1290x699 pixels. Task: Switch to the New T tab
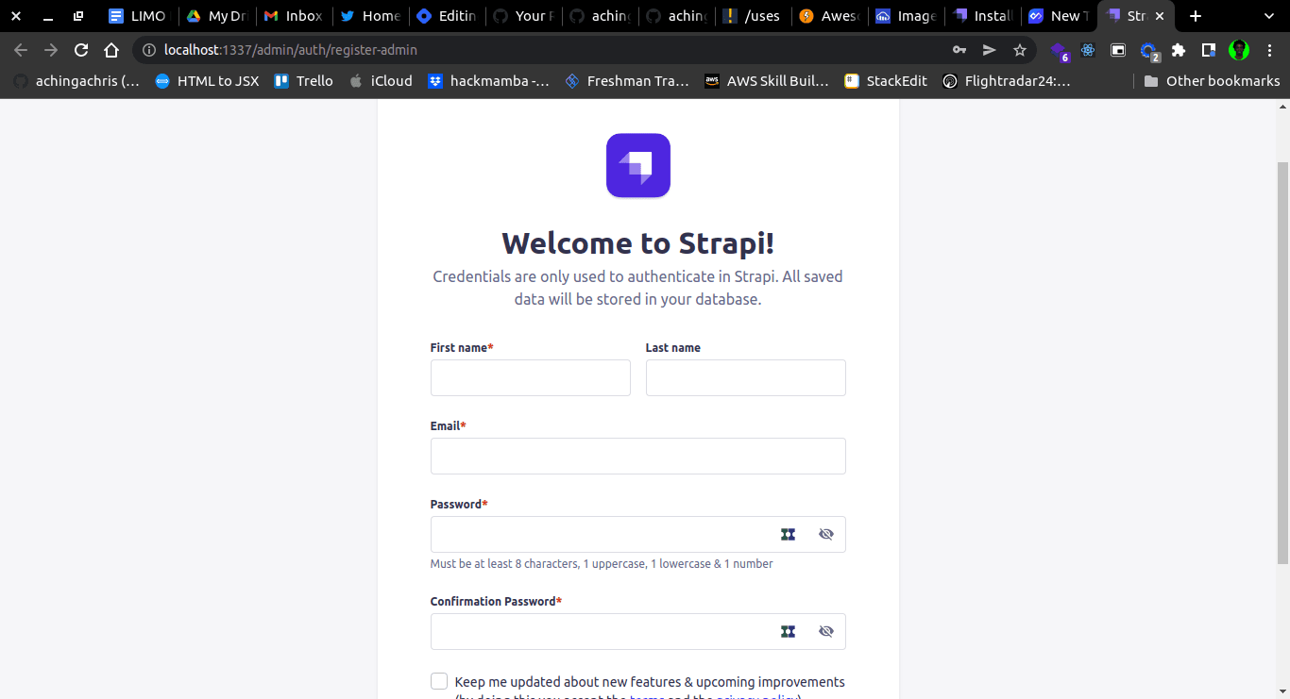coord(1060,16)
